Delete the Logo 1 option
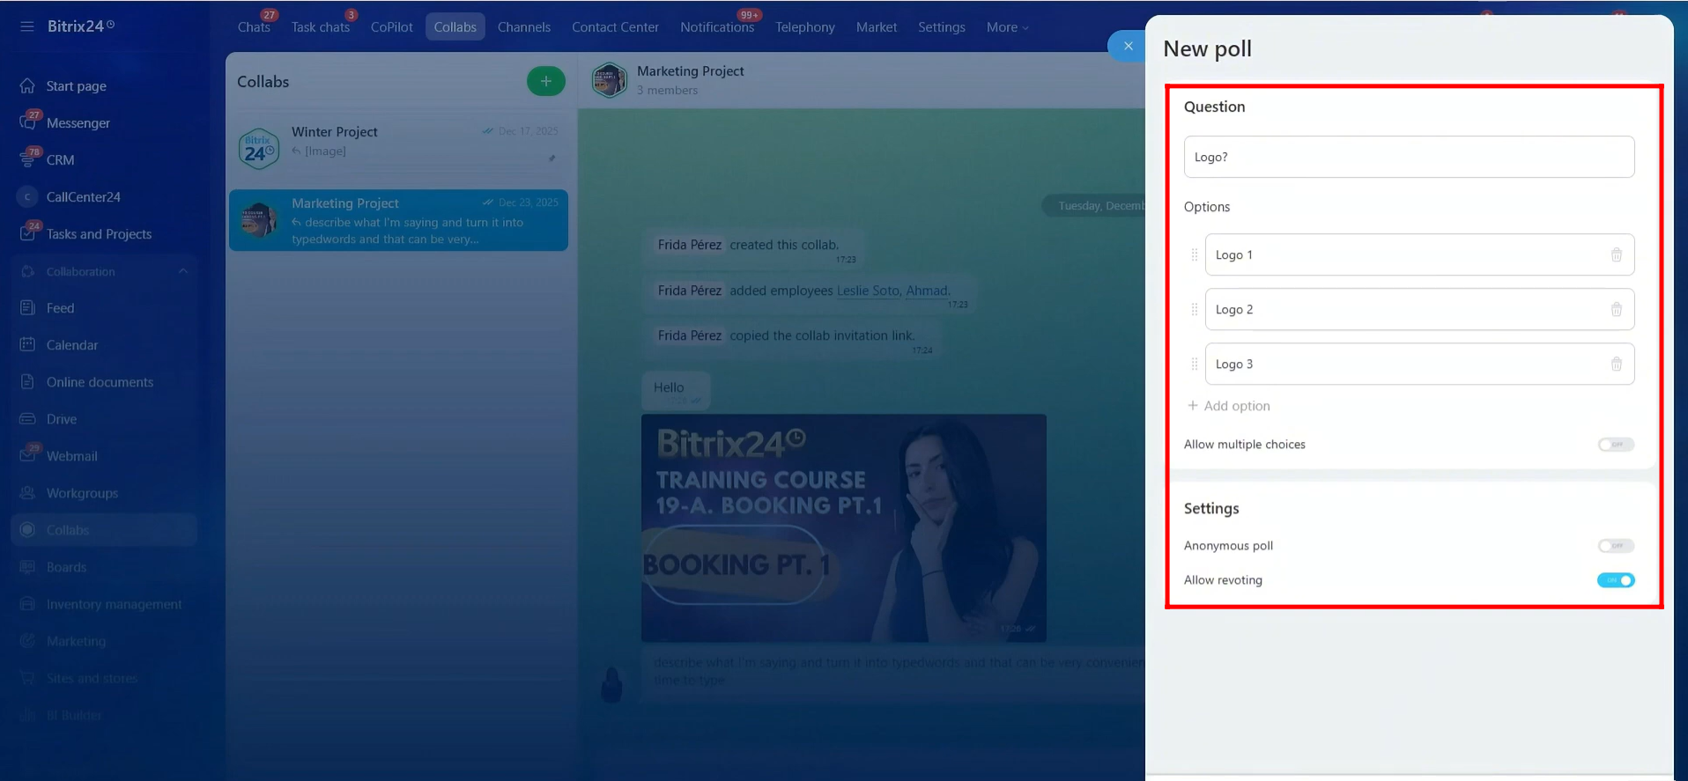 pyautogui.click(x=1616, y=255)
